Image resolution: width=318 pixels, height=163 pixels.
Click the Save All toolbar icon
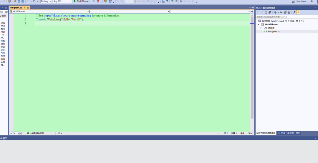point(23,1)
